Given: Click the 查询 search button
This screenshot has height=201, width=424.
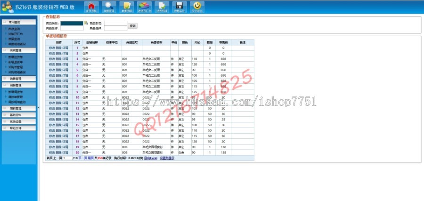Looking at the screenshot, I should tap(132, 26).
